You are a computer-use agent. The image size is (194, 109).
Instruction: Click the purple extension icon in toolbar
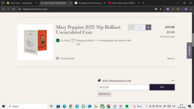(x=168, y=9)
